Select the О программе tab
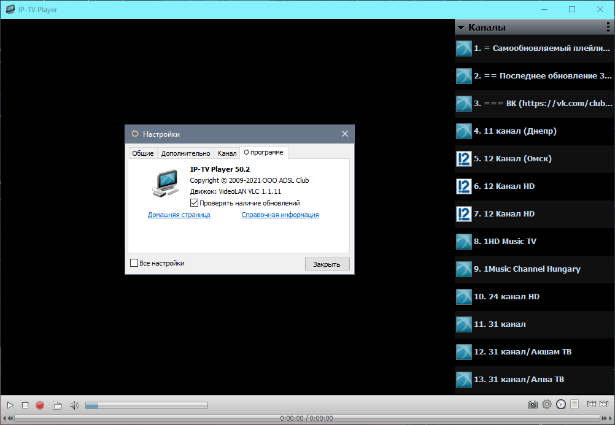Viewport: 615px width, 425px height. point(263,152)
